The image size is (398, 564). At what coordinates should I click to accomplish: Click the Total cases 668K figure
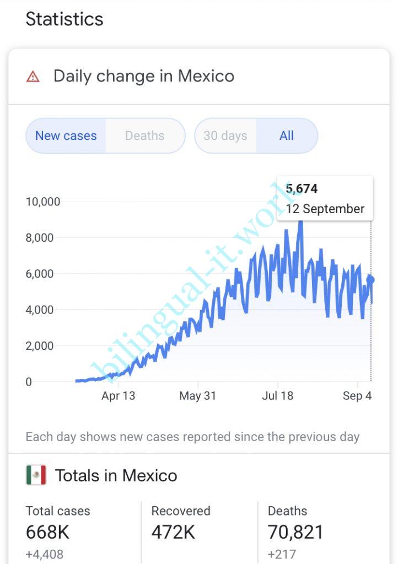[x=47, y=532]
